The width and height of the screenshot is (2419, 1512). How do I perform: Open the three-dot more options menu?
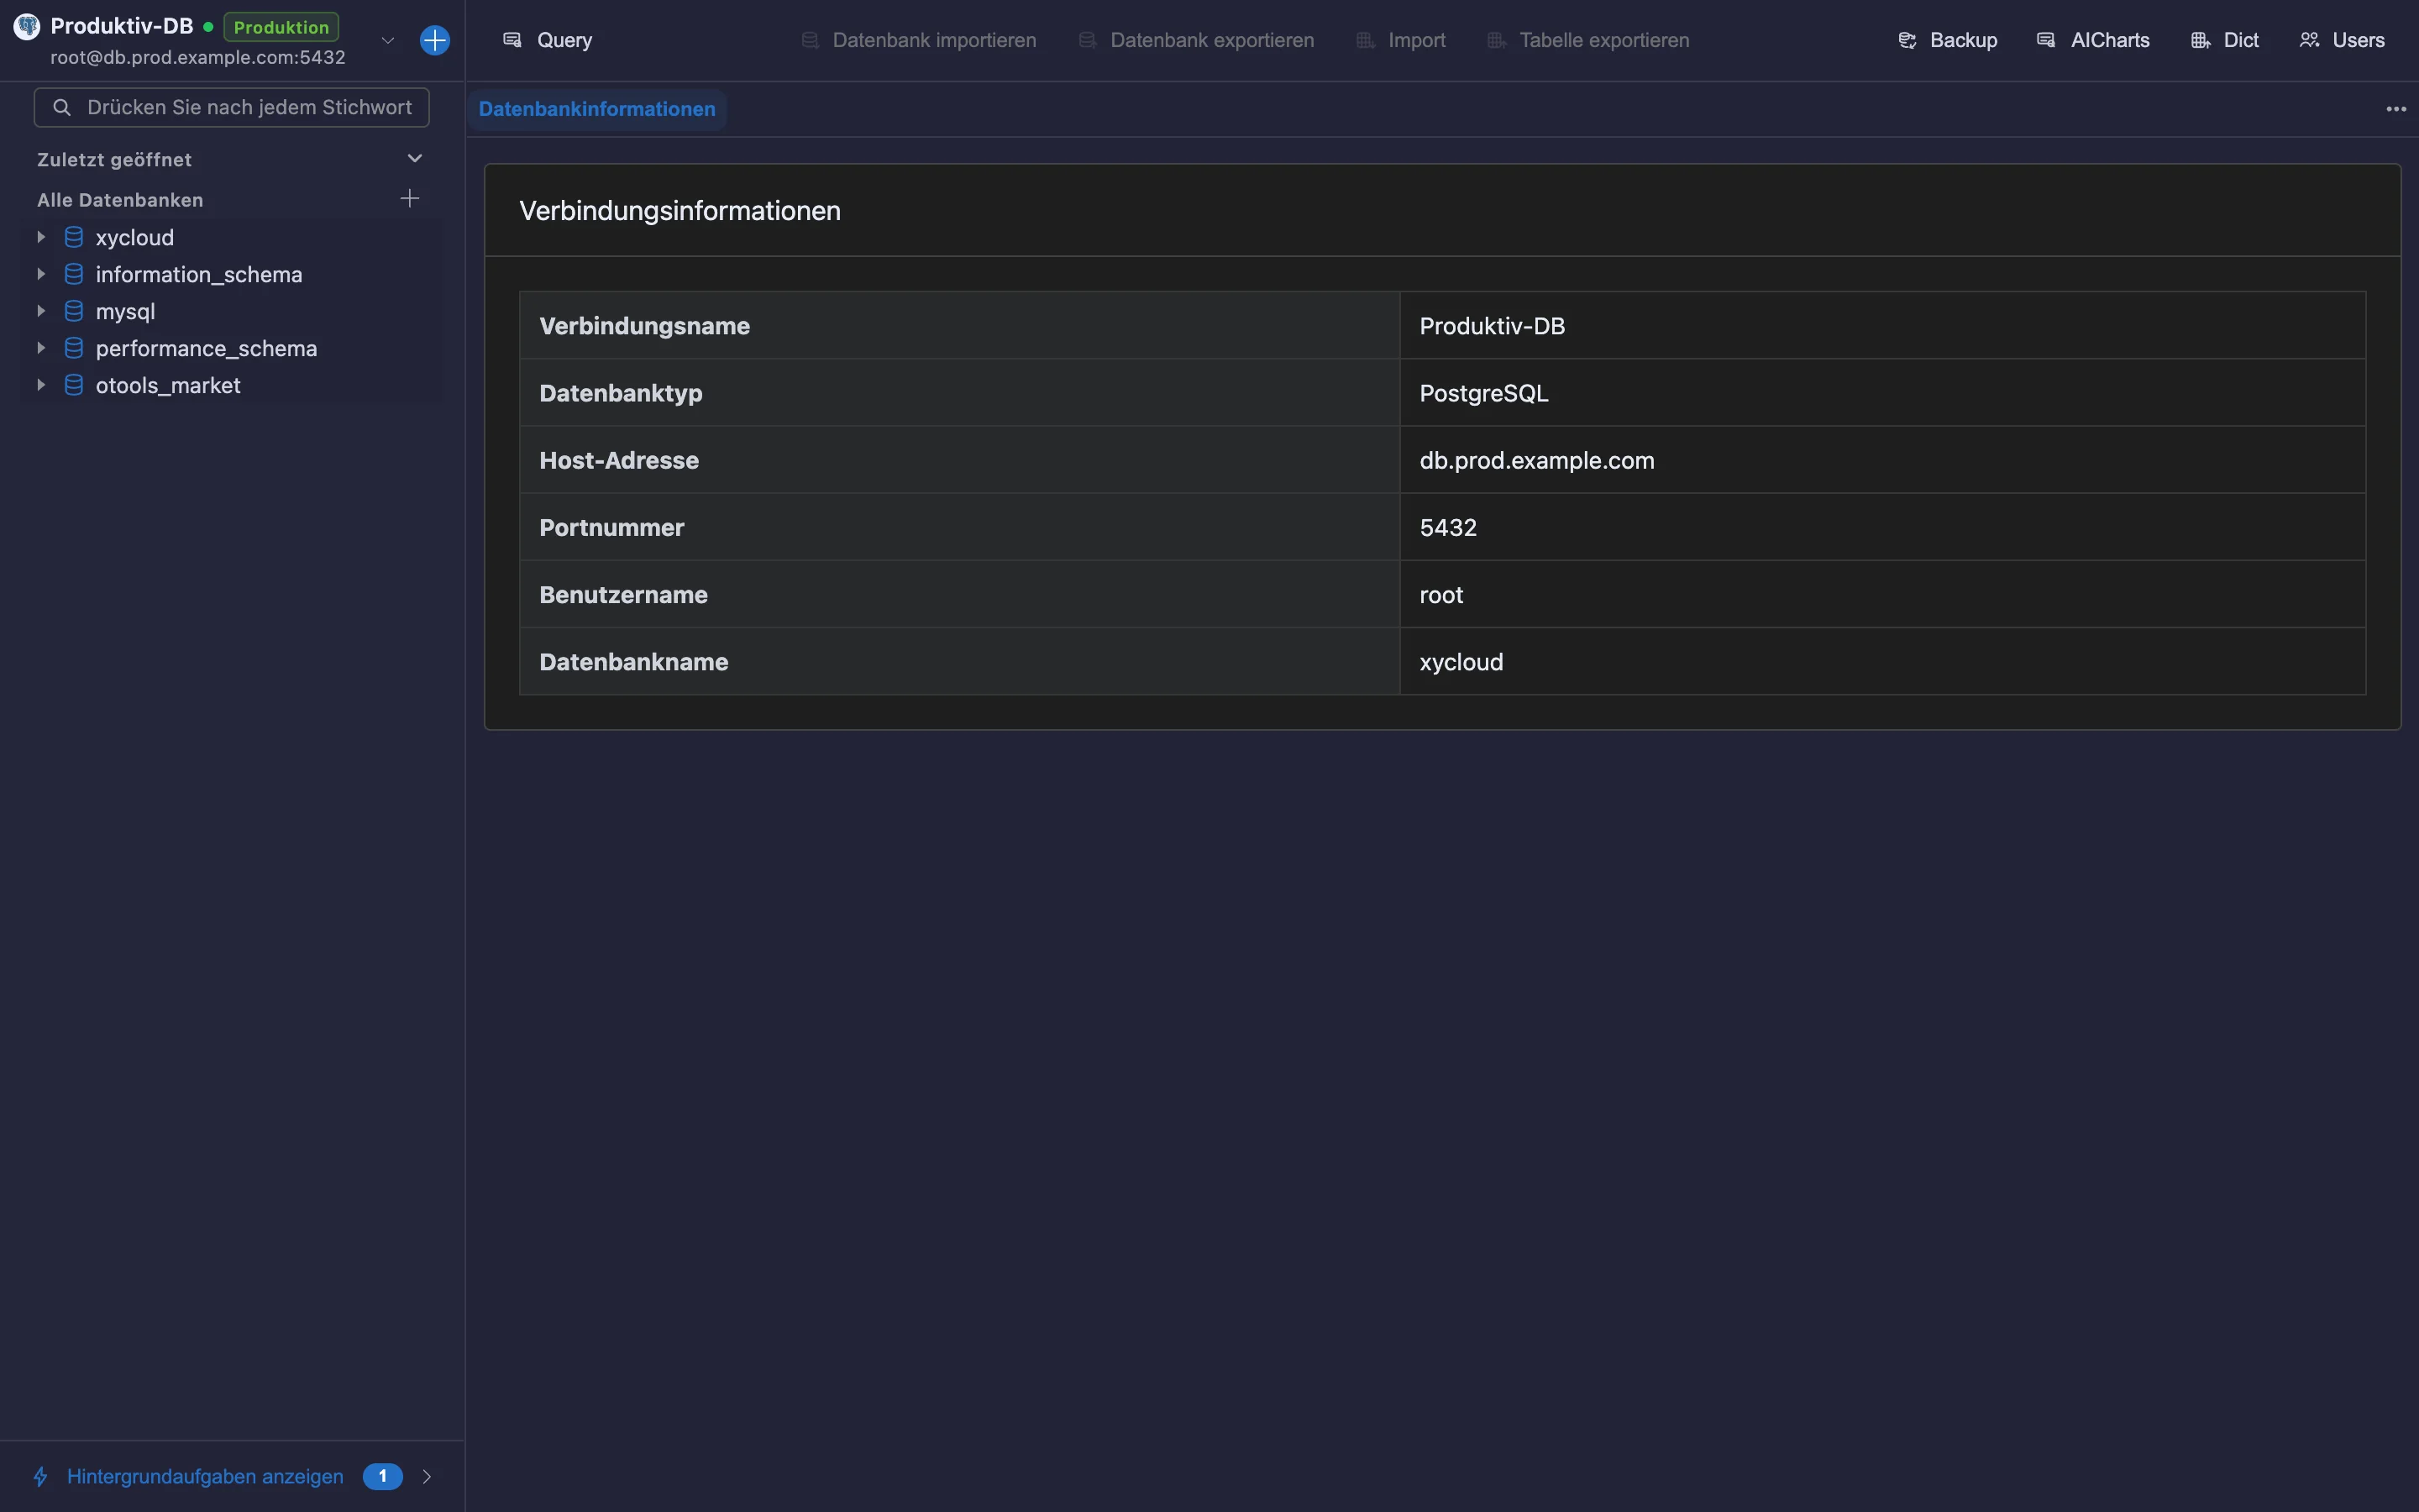coord(2396,109)
